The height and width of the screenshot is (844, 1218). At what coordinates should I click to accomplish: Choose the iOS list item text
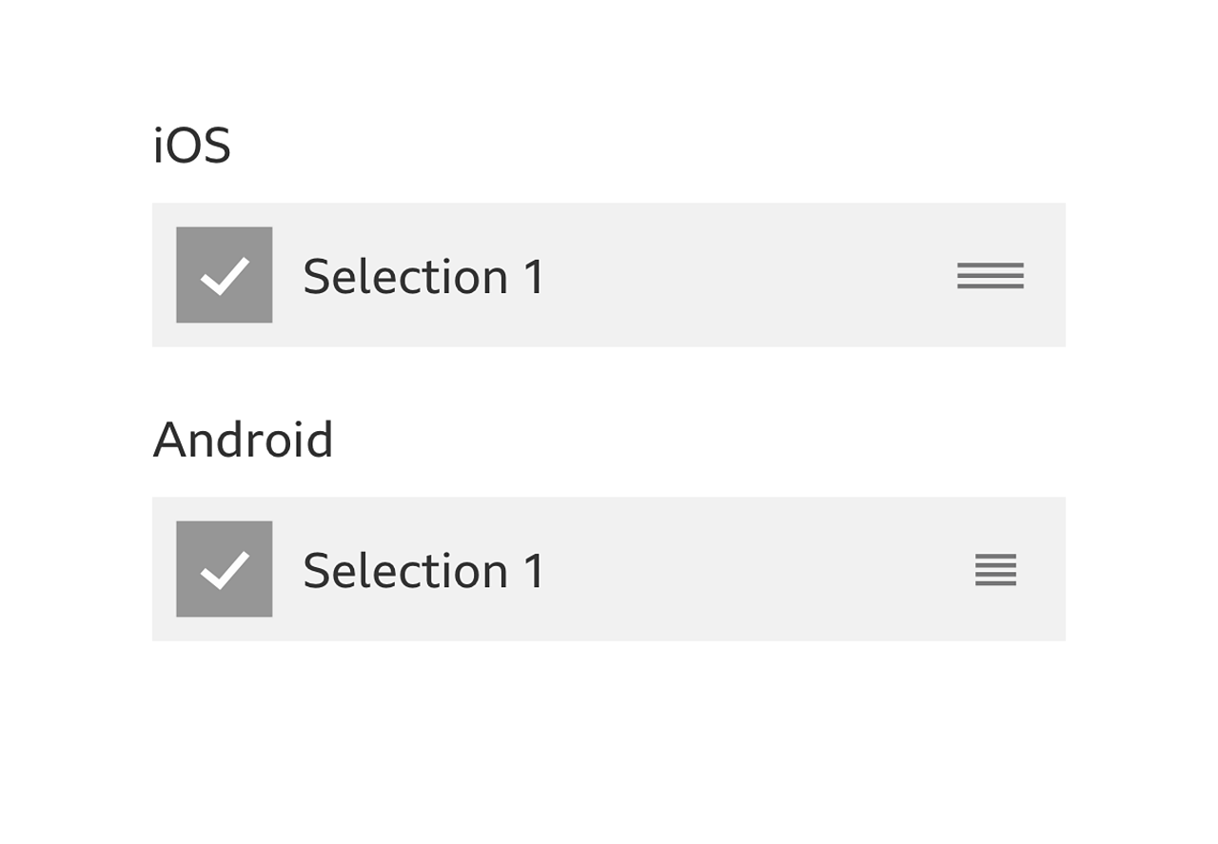424,277
